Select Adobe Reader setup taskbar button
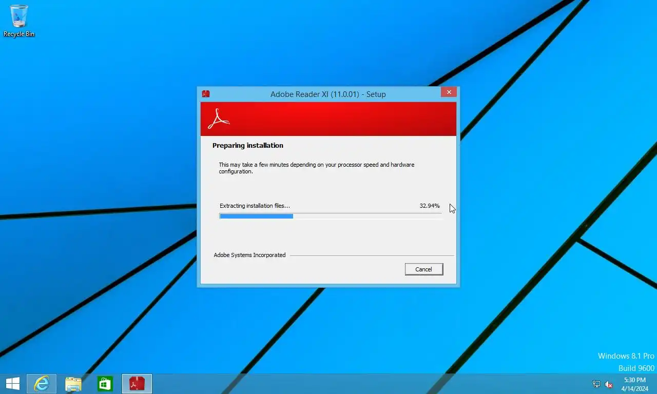The width and height of the screenshot is (657, 394). click(x=137, y=384)
